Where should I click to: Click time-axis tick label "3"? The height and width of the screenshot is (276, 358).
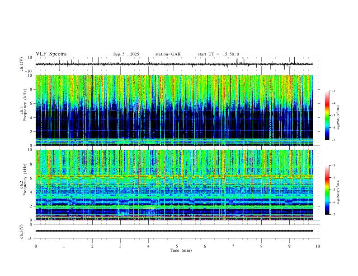pyautogui.click(x=120, y=246)
